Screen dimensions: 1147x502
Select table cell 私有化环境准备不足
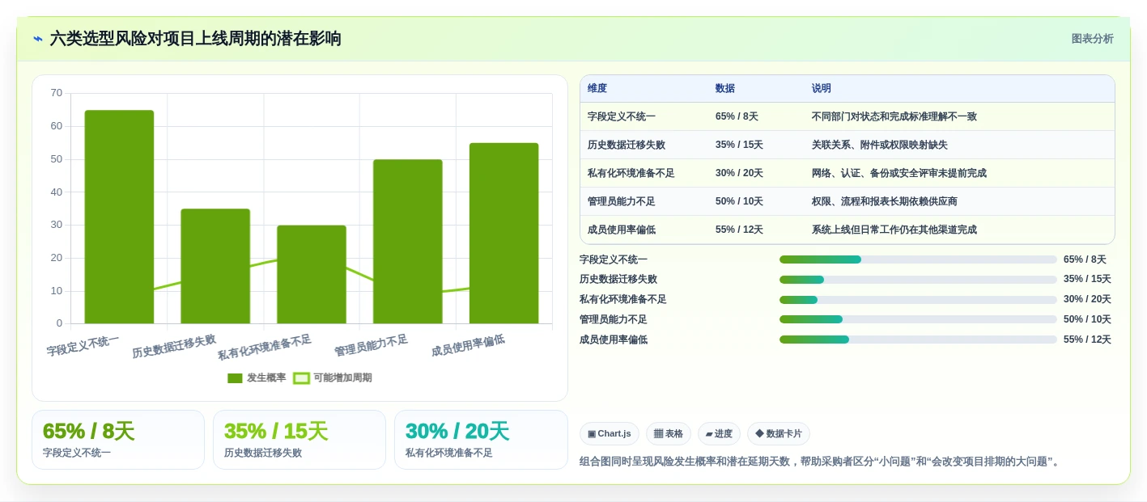tap(631, 173)
